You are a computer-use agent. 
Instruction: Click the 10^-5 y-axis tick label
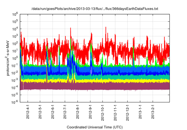15,95
